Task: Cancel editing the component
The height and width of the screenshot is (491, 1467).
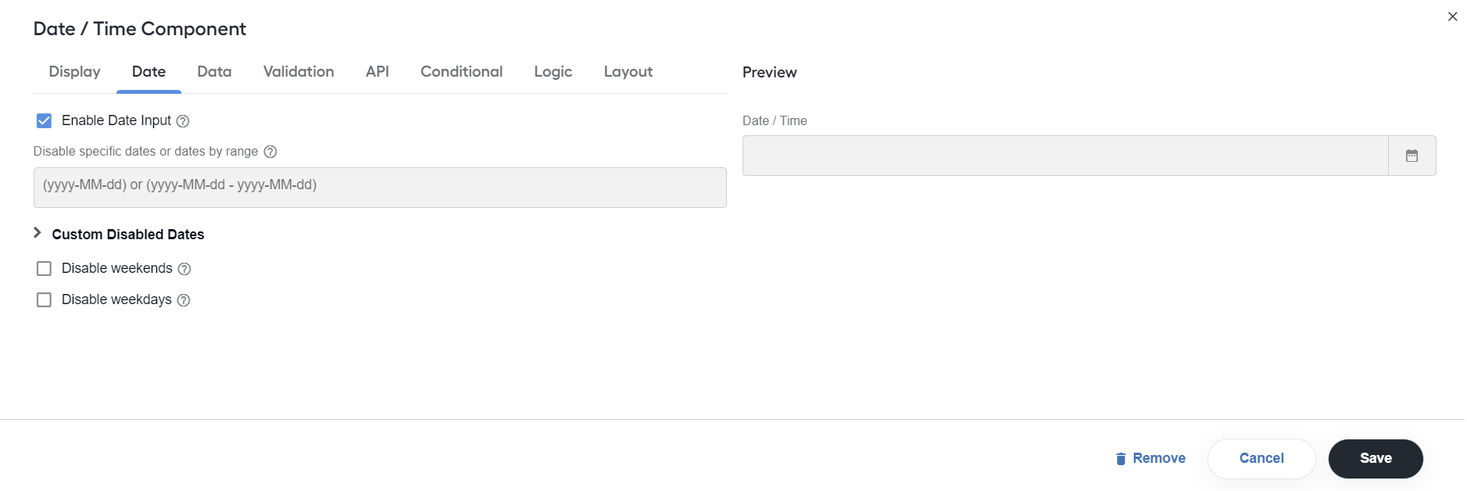Action: pos(1261,459)
